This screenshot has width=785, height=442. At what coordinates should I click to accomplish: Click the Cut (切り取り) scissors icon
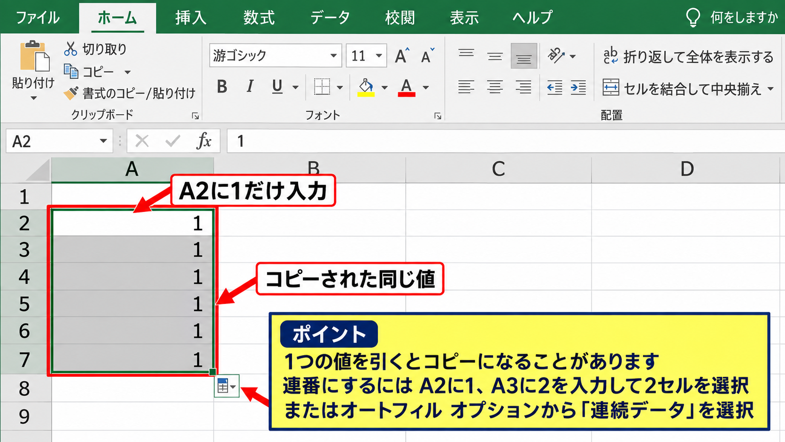(x=70, y=49)
